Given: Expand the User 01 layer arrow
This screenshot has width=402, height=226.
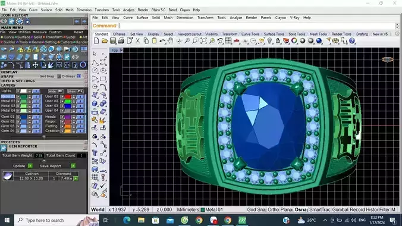Looking at the screenshot, I should point(62,96).
